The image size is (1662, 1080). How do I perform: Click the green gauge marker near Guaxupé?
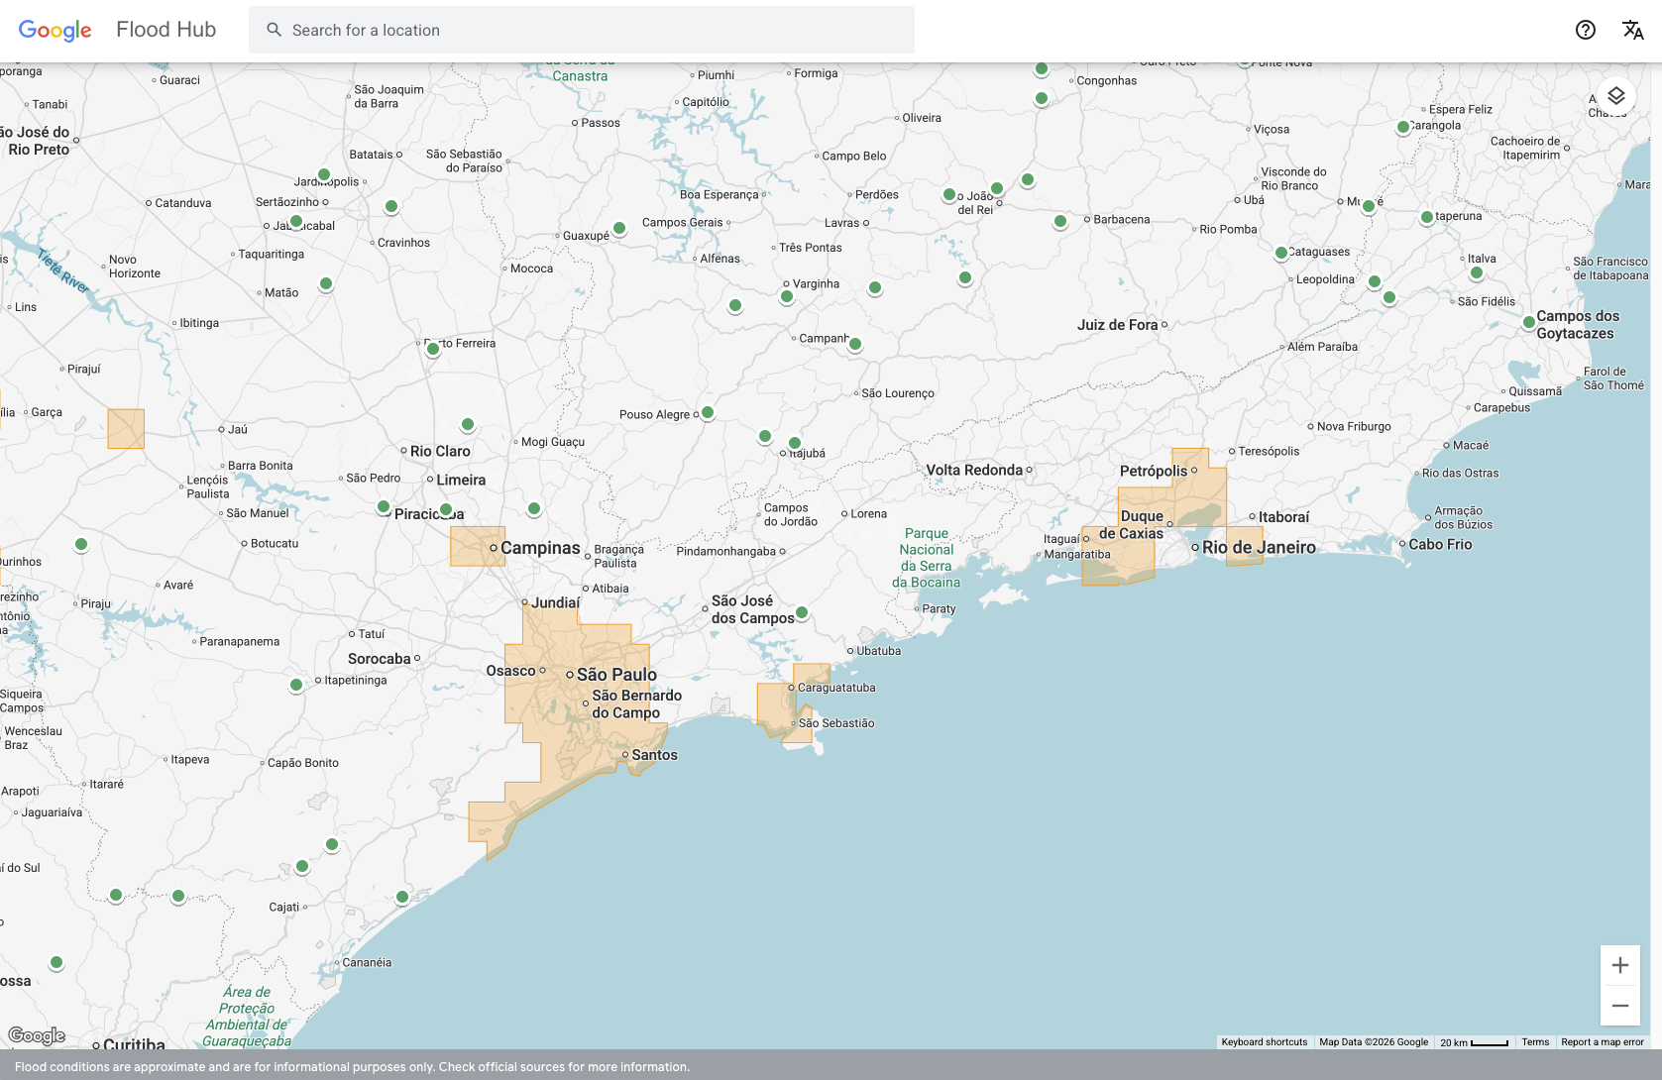pyautogui.click(x=619, y=229)
